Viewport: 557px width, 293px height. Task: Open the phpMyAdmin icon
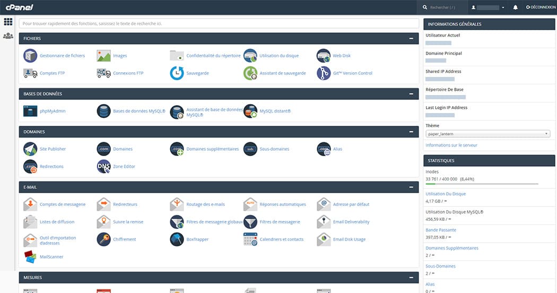pos(30,111)
